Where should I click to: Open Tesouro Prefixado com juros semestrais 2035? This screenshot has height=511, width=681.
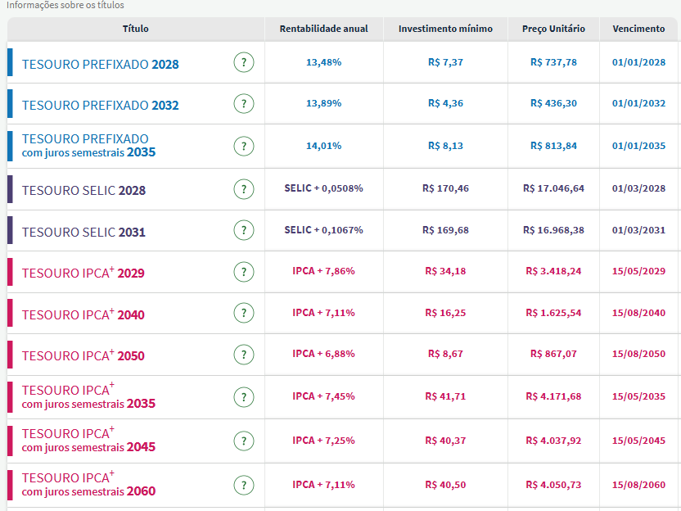click(88, 146)
